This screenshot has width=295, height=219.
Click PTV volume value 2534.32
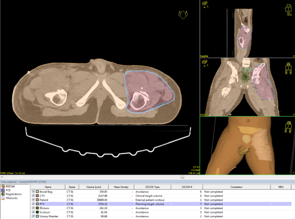(103, 204)
